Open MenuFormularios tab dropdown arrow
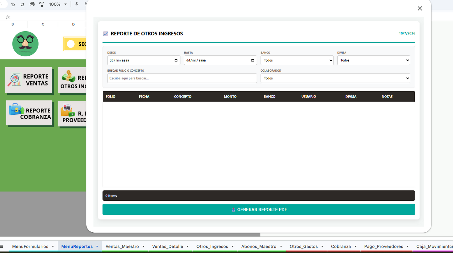Image resolution: width=453 pixels, height=253 pixels. pyautogui.click(x=53, y=246)
